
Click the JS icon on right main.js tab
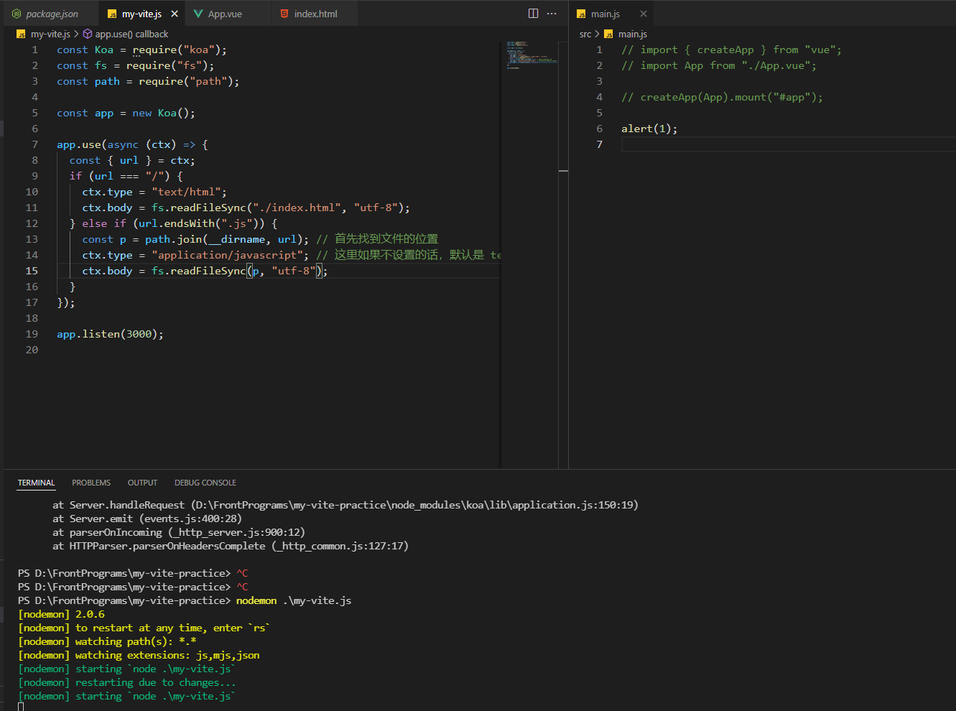tap(581, 14)
